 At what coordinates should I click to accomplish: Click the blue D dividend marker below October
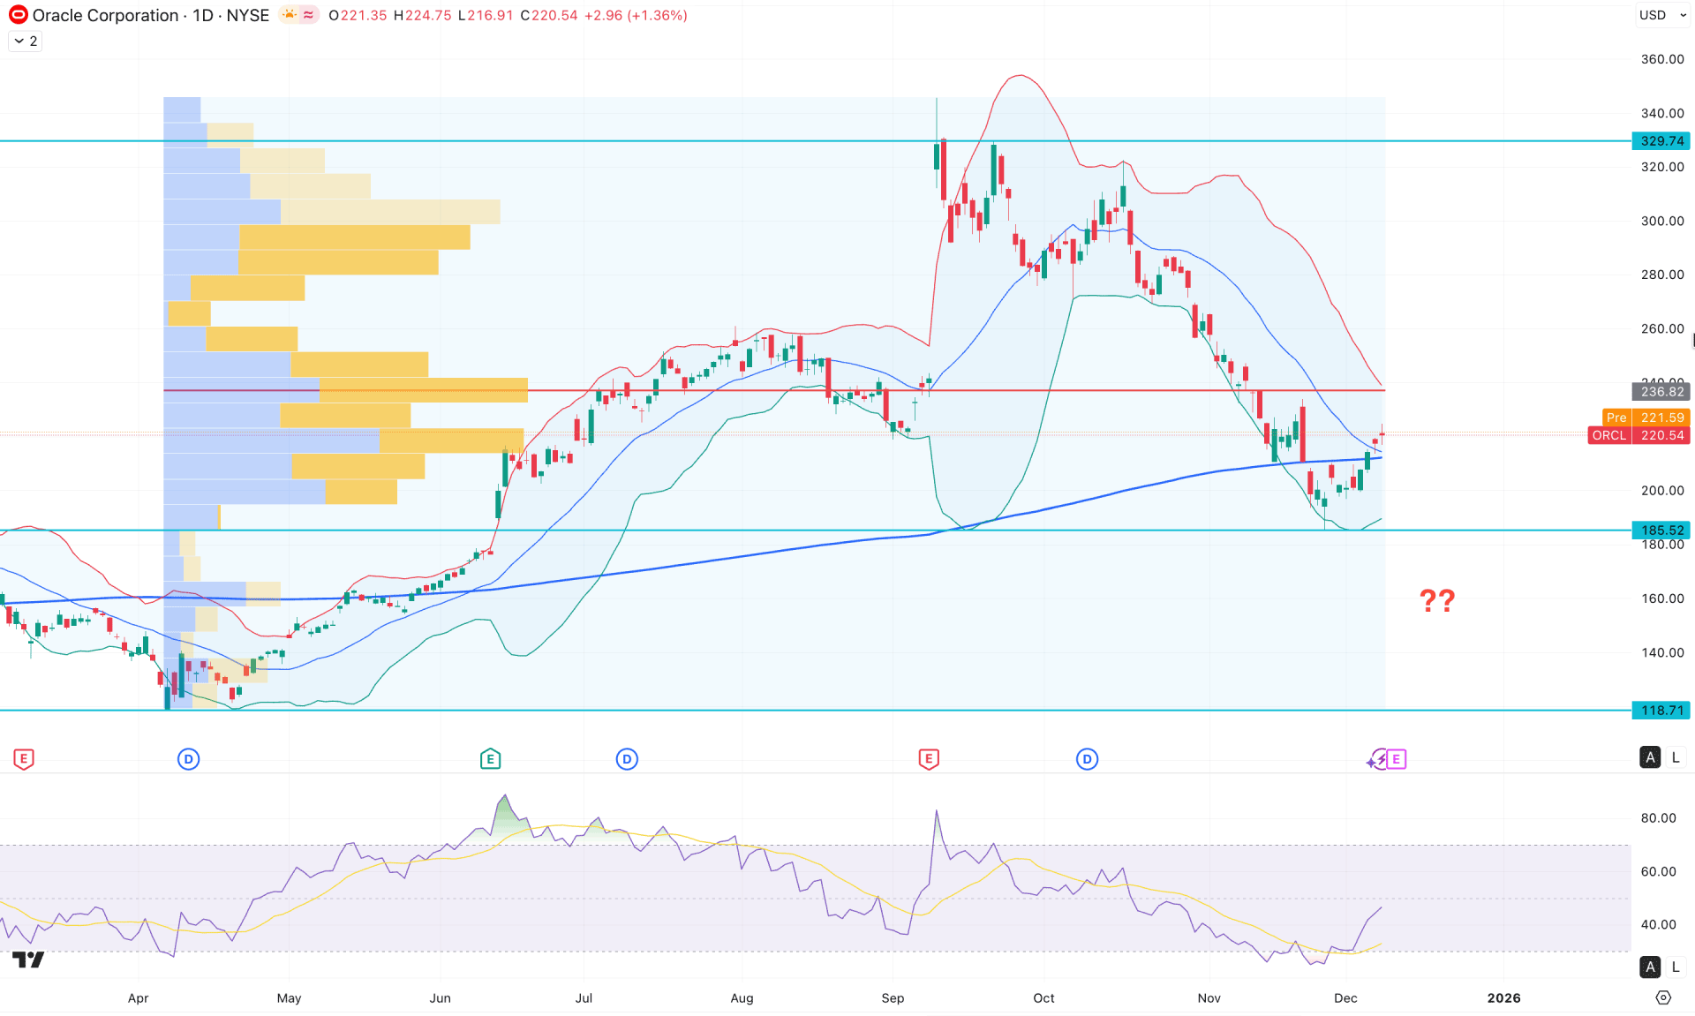1087,758
